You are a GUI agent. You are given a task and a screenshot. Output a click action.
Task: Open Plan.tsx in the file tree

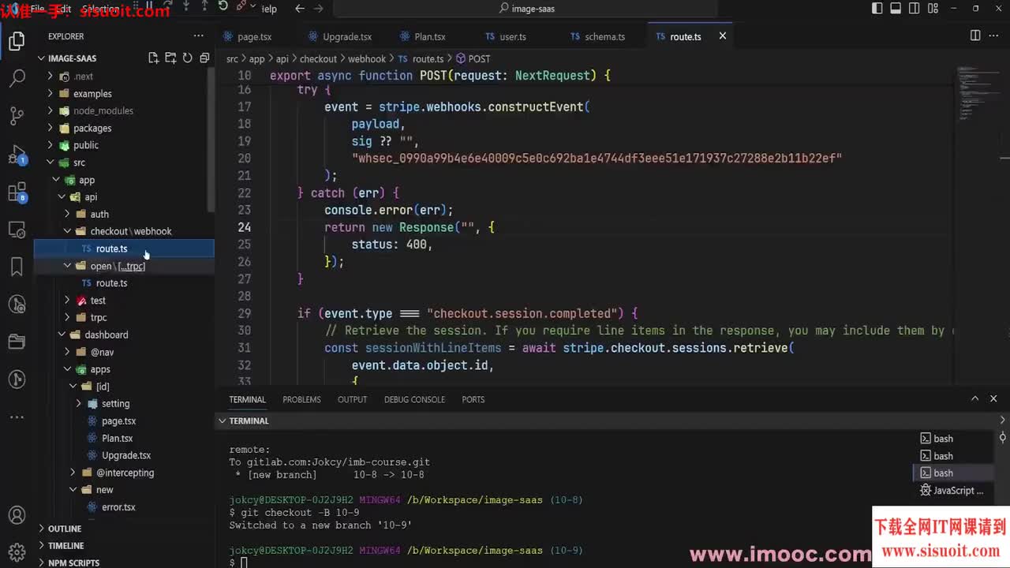pyautogui.click(x=117, y=438)
